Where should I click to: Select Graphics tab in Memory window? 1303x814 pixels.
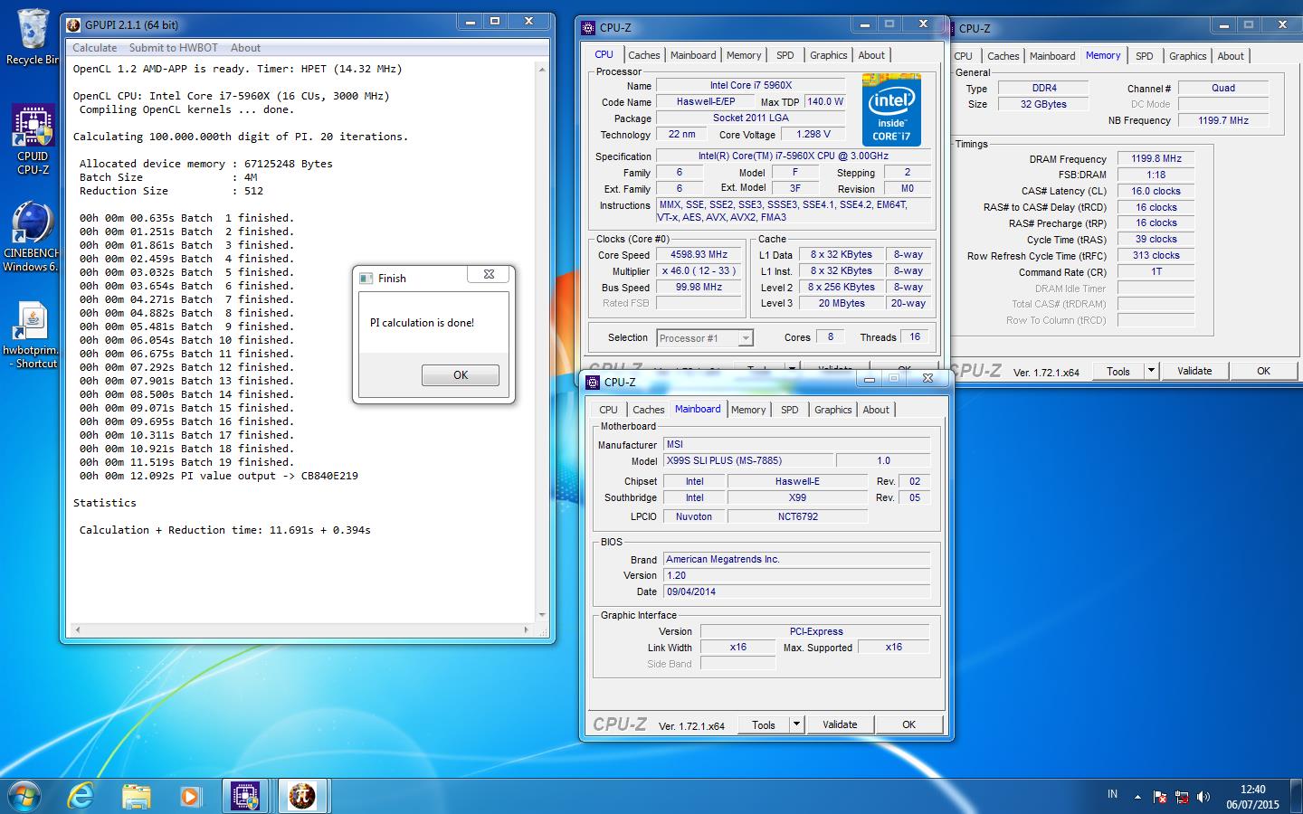pos(1188,56)
